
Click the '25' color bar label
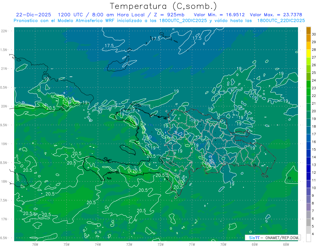(x=314, y=73)
